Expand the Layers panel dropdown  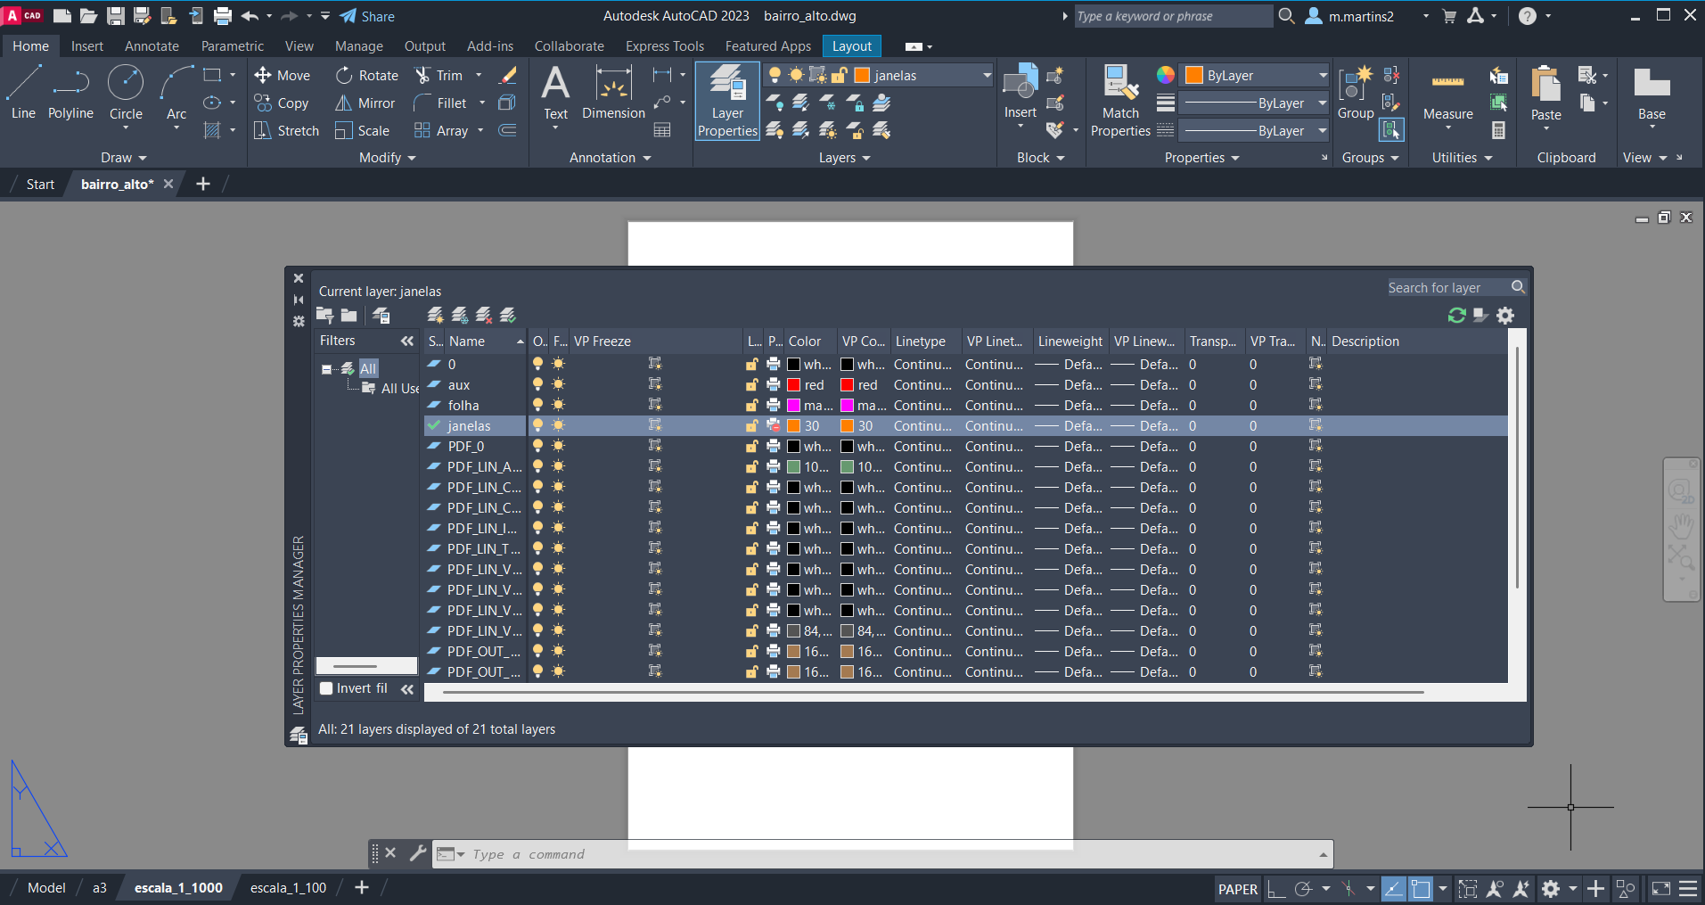pyautogui.click(x=845, y=158)
